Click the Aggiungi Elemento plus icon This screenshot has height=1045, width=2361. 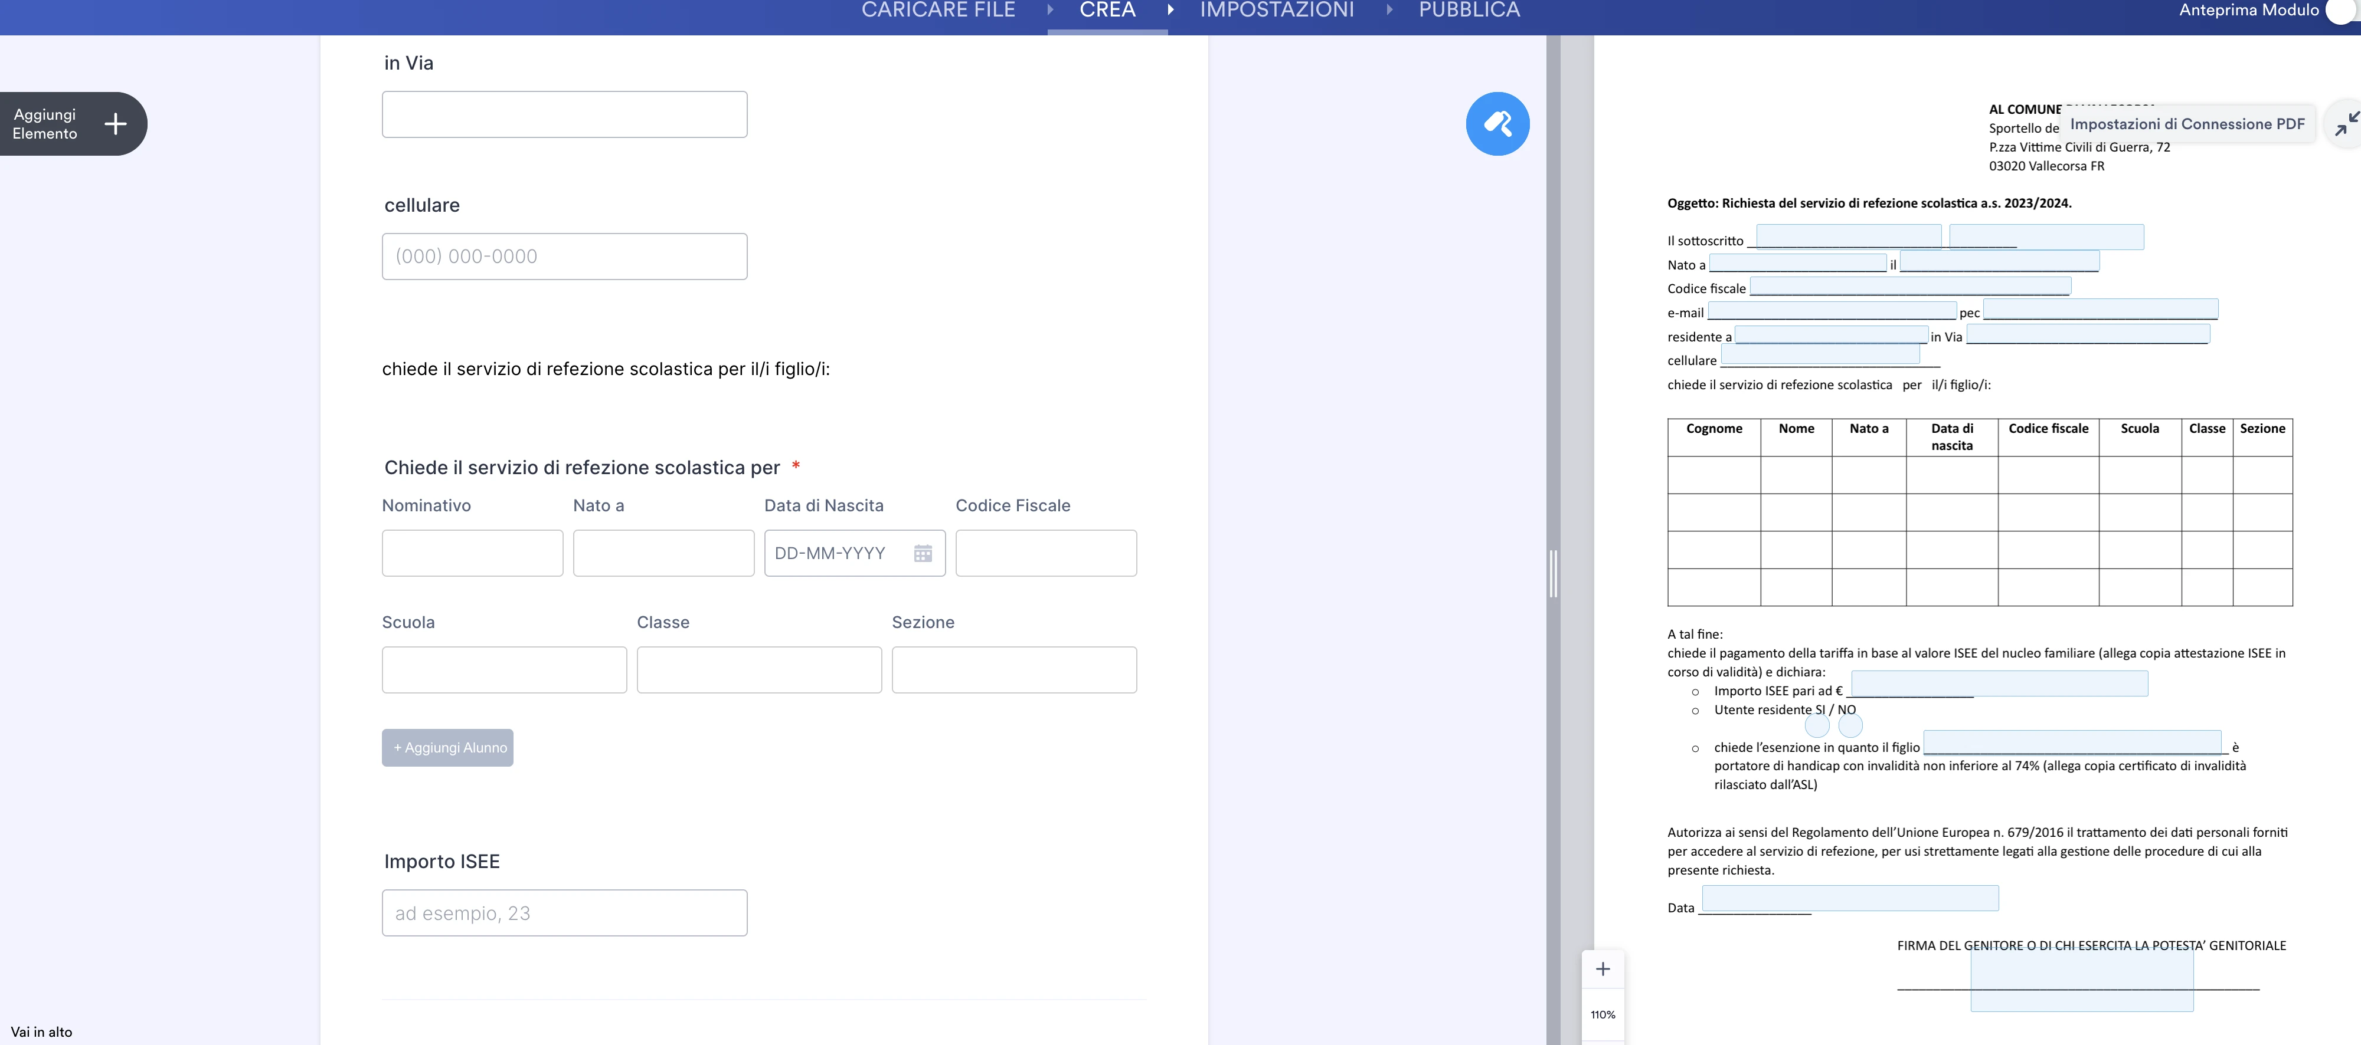point(115,124)
